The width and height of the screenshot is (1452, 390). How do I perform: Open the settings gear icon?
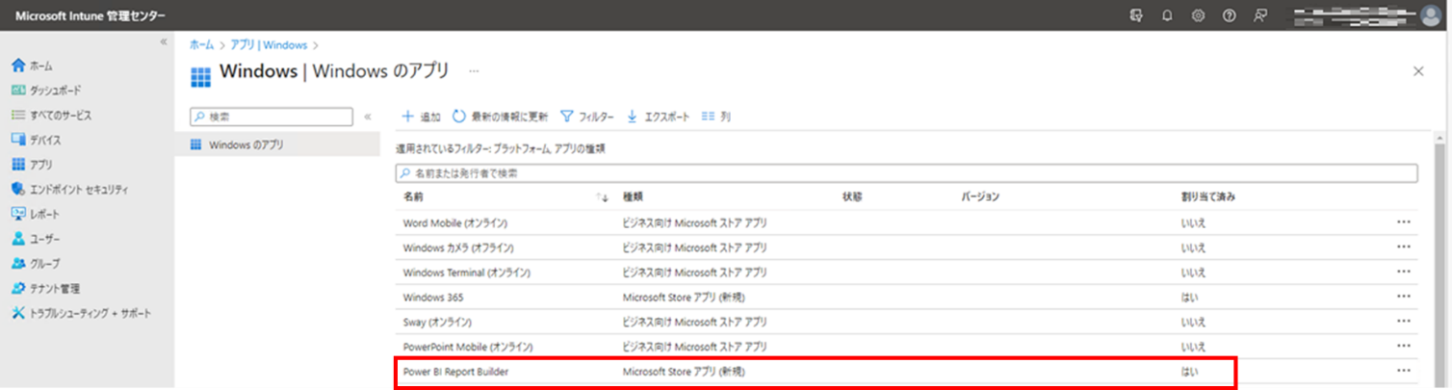coord(1198,15)
